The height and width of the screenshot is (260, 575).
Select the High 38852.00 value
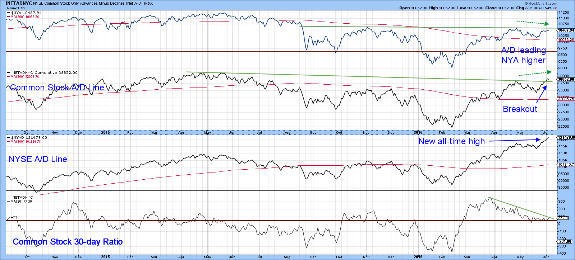tap(442, 8)
